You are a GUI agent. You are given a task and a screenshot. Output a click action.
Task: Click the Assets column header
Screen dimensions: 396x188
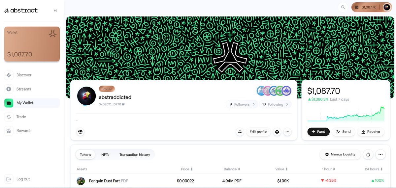(82, 169)
